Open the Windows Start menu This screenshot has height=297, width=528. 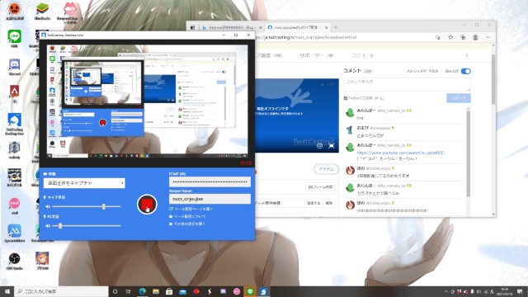[x=7, y=291]
